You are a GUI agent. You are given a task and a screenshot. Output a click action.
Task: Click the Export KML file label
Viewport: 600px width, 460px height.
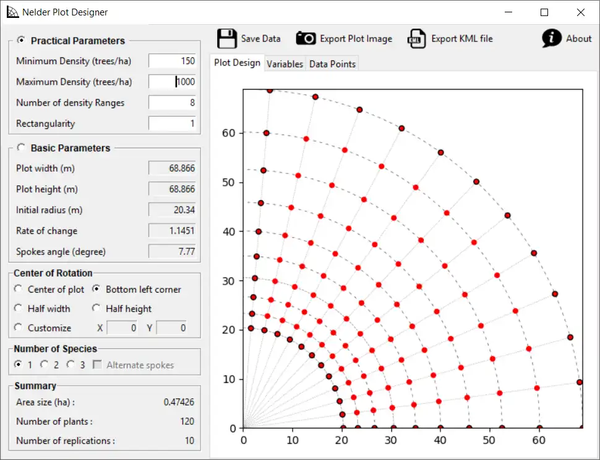coord(462,38)
